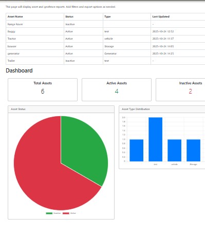Click the test x-axis label

pyautogui.click(x=155, y=165)
